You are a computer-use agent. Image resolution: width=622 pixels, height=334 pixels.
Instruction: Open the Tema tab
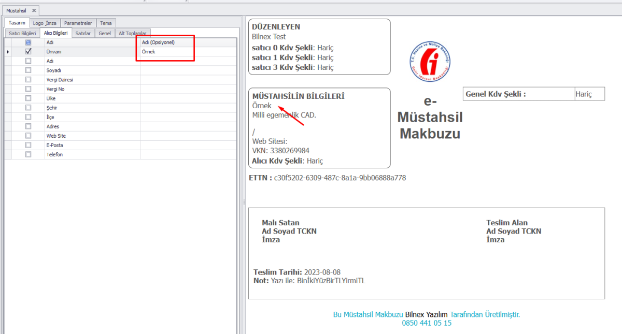tap(106, 23)
